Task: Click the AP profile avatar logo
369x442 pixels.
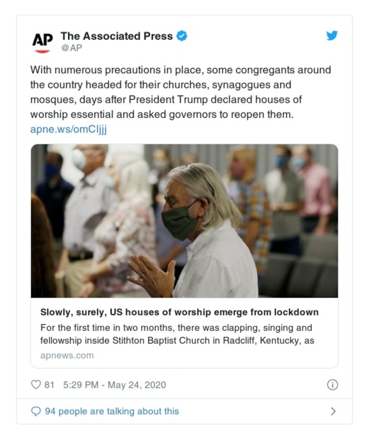Action: point(42,39)
